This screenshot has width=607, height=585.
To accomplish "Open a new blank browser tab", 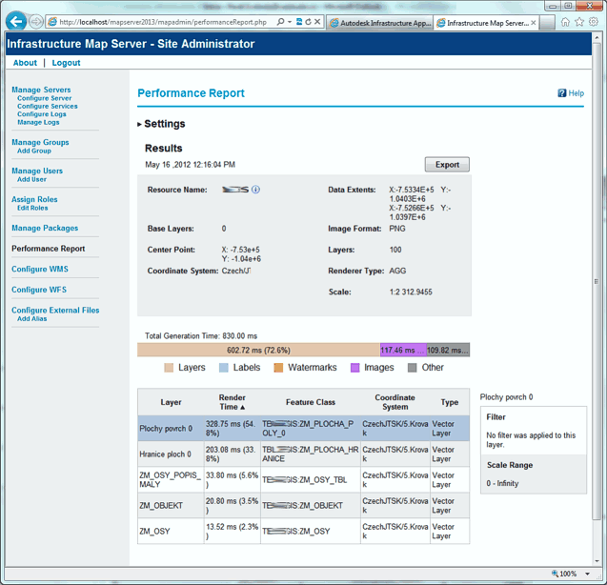I will point(547,23).
